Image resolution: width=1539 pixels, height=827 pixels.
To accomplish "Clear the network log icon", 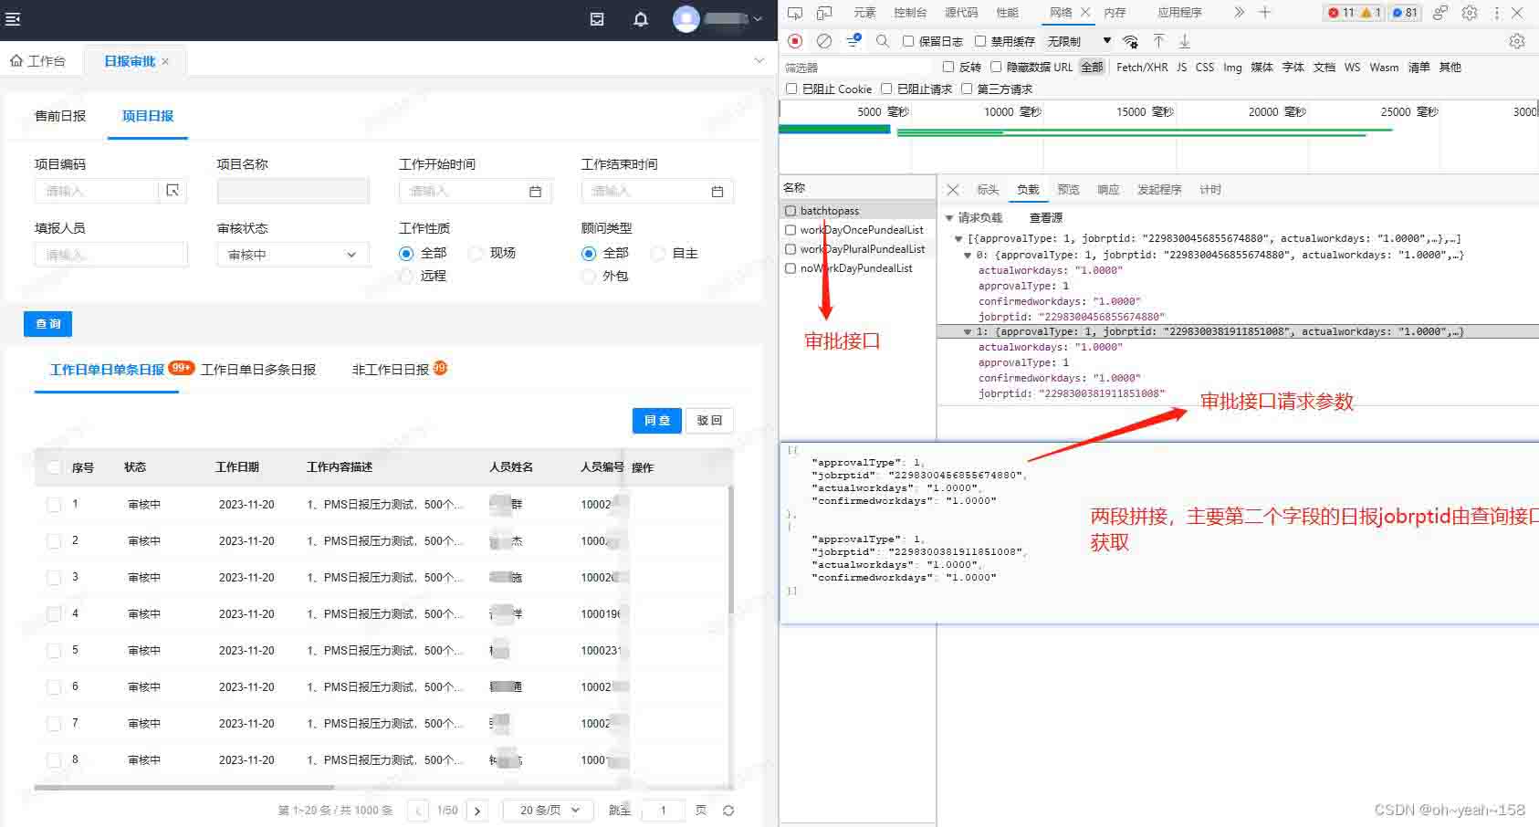I will click(824, 41).
